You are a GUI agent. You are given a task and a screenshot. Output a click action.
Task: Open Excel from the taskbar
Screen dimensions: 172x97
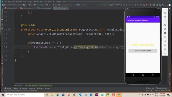(58, 95)
